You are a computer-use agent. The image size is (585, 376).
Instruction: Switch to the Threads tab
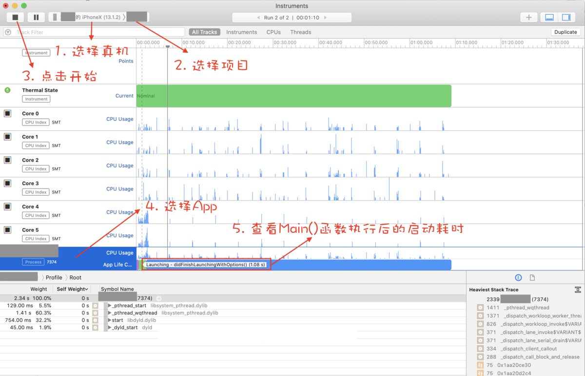[x=300, y=32]
